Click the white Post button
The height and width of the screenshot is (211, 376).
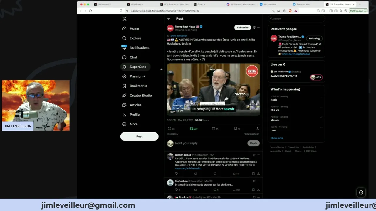[x=139, y=137]
